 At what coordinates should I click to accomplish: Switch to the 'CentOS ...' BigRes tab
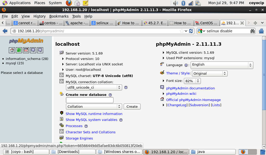207,23
